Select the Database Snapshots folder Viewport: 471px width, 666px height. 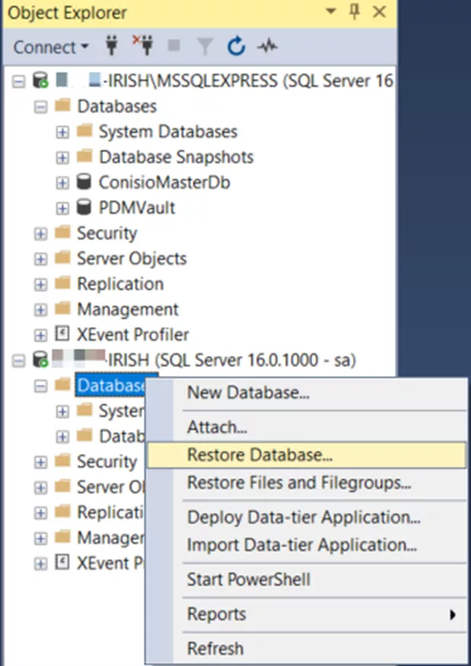176,157
